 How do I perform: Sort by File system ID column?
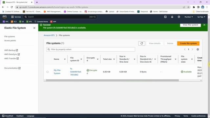tap(81, 59)
